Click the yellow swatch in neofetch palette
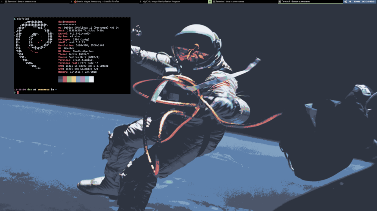Image resolution: width=377 pixels, height=211 pixels. point(74,79)
